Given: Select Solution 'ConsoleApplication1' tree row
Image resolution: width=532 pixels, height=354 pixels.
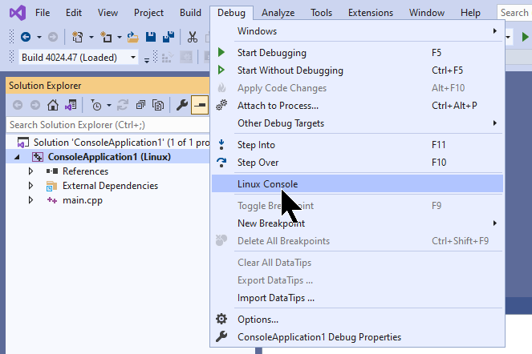Looking at the screenshot, I should (108, 143).
